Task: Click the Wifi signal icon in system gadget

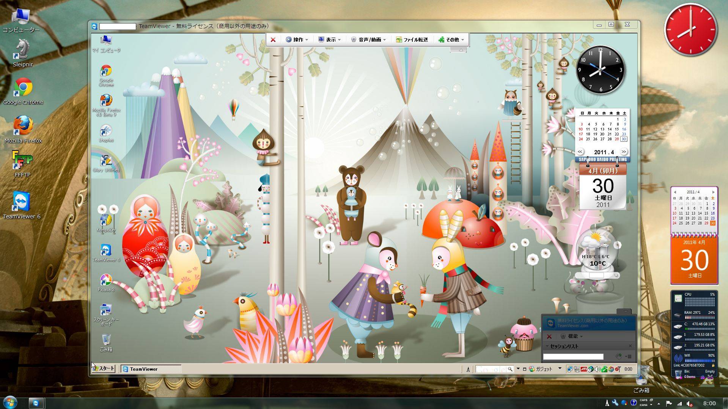Action: tap(678, 358)
